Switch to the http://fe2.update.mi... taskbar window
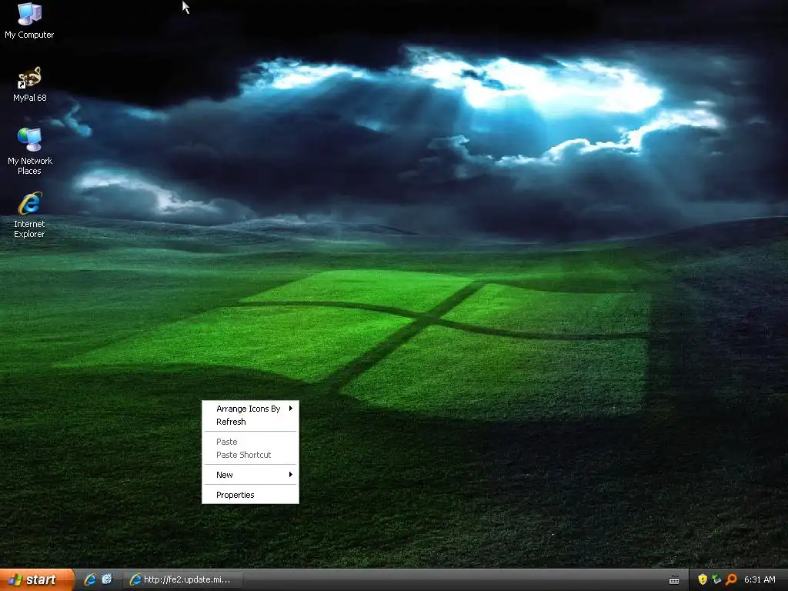This screenshot has height=591, width=788. [x=183, y=579]
